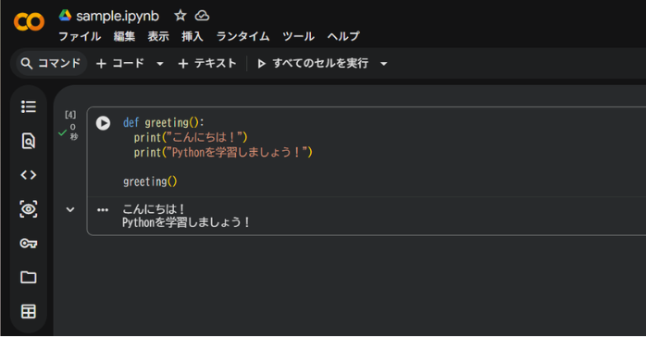The height and width of the screenshot is (338, 646).
Task: Click the cloud save status icon
Action: (x=202, y=16)
